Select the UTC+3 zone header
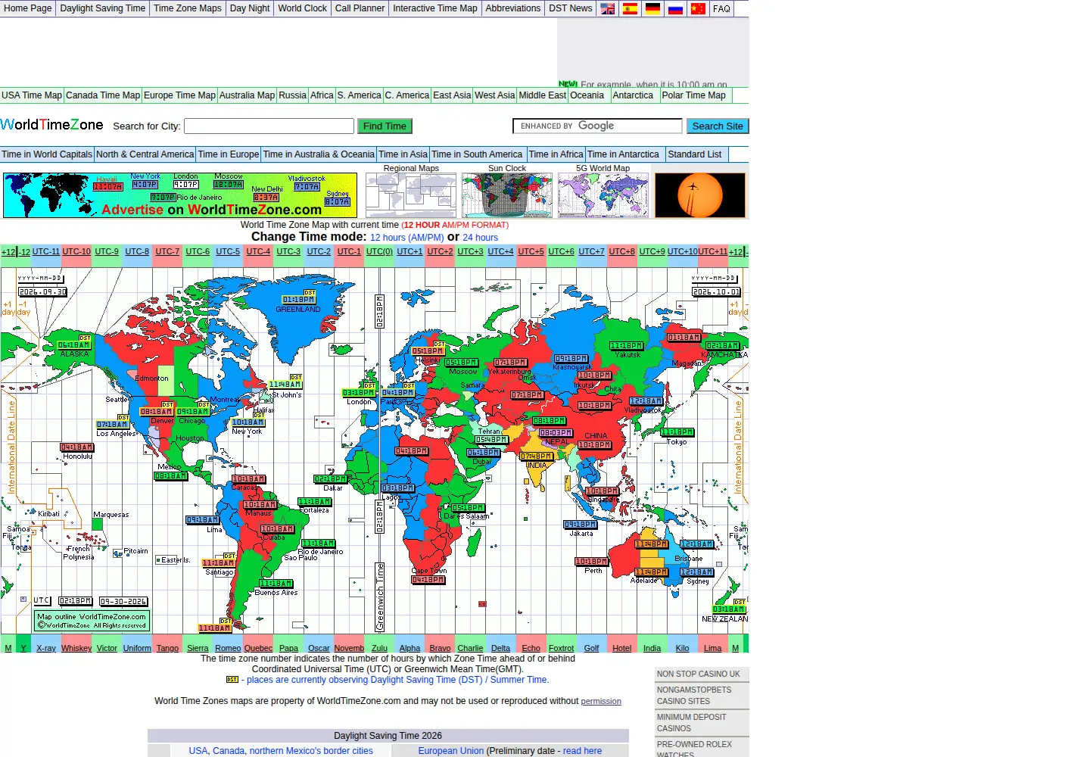The image size is (1090, 757). 470,251
